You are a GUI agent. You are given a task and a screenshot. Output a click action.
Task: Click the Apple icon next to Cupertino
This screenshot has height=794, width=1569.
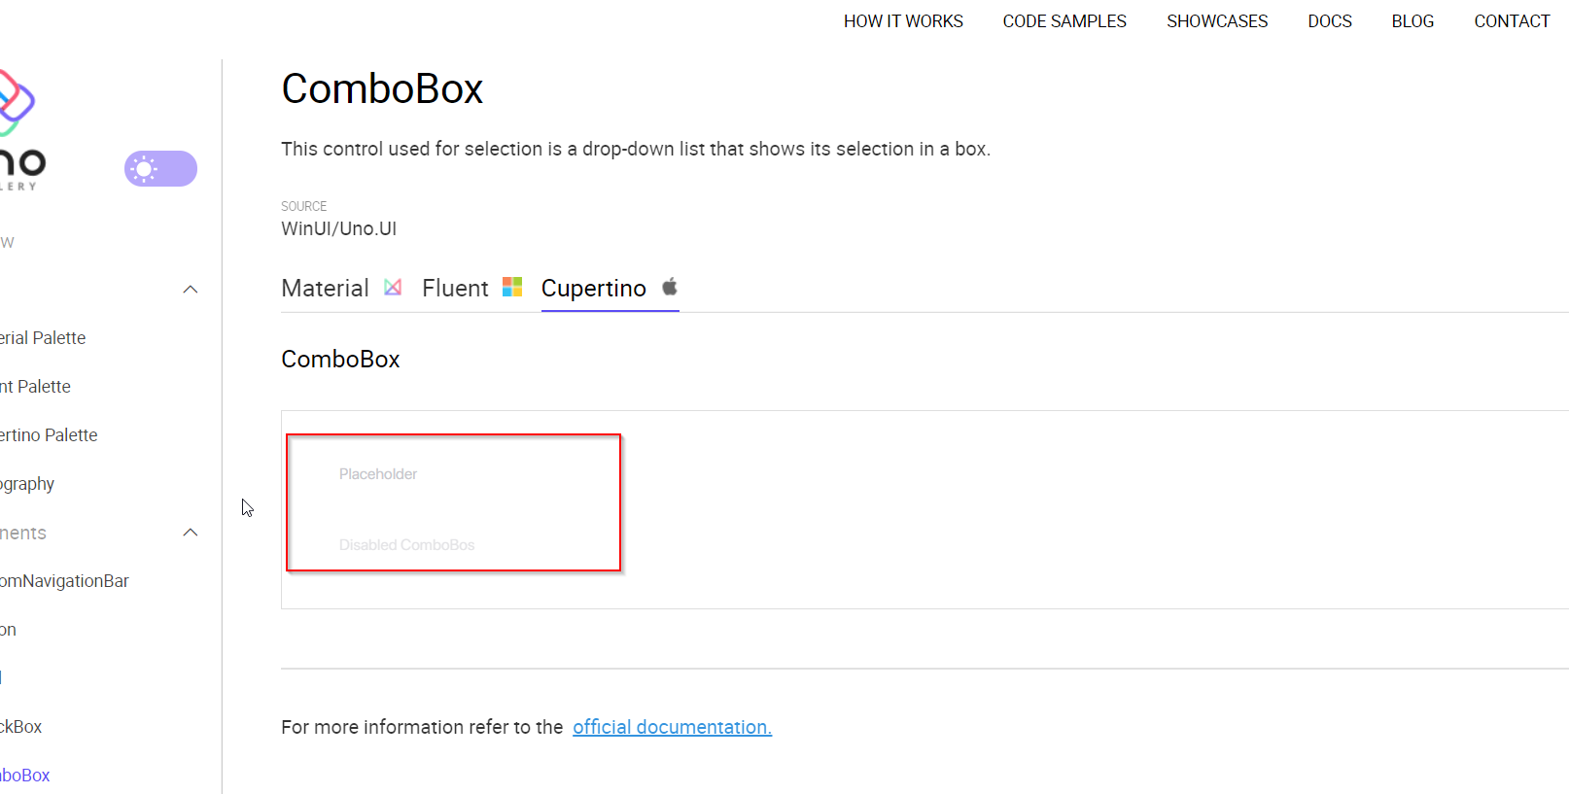coord(669,286)
